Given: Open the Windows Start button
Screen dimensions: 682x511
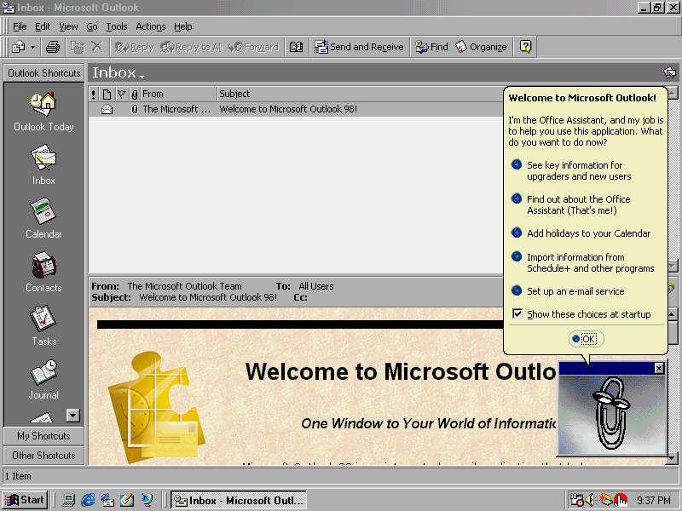Looking at the screenshot, I should (x=25, y=500).
